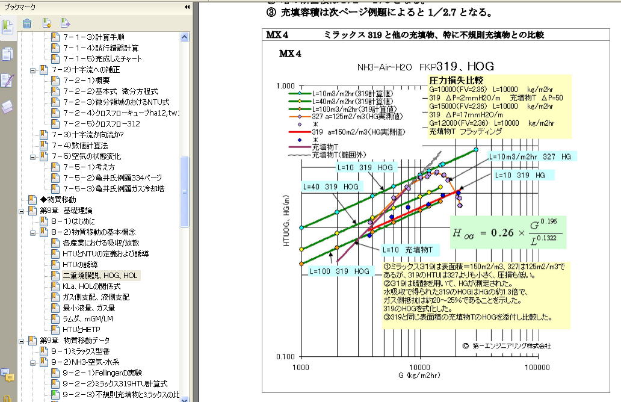Click the ブックマーク panel title

(x=20, y=7)
